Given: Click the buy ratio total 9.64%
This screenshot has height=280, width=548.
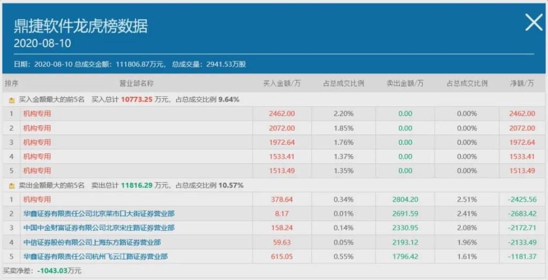Looking at the screenshot, I should point(229,99).
